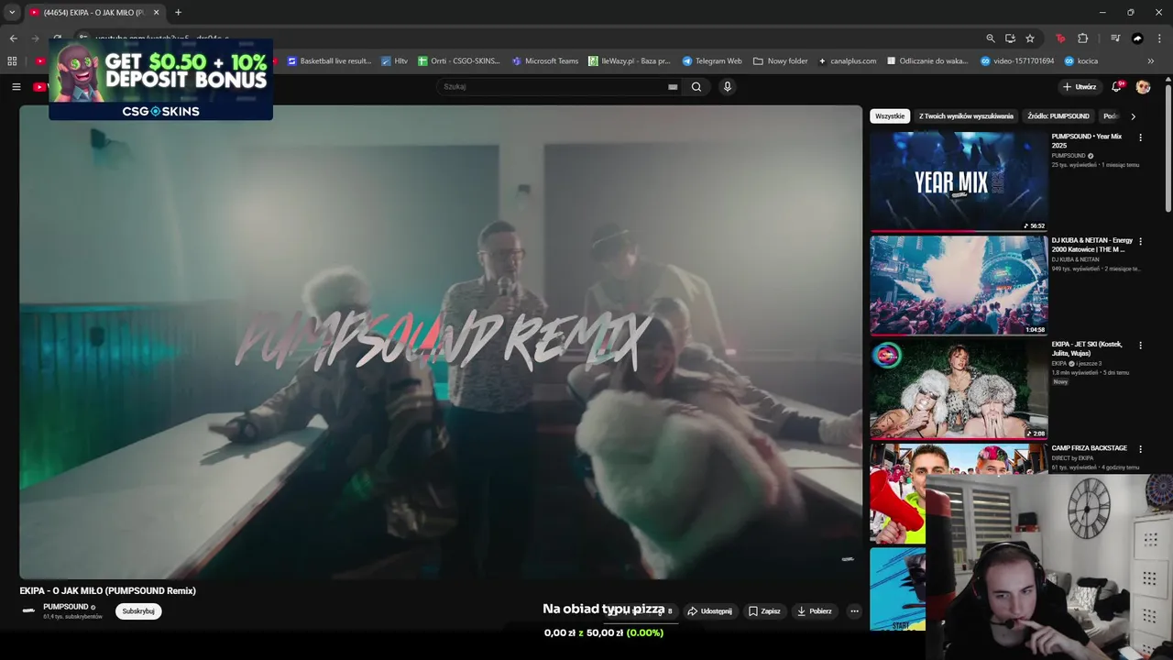Select the Źródło: PUMPSOUND chip
1173x660 pixels.
tap(1058, 116)
